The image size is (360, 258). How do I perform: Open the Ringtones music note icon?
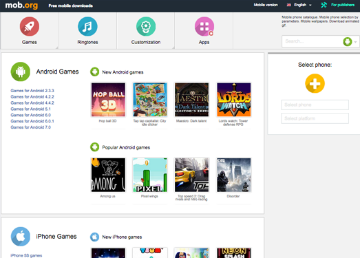pyautogui.click(x=87, y=26)
